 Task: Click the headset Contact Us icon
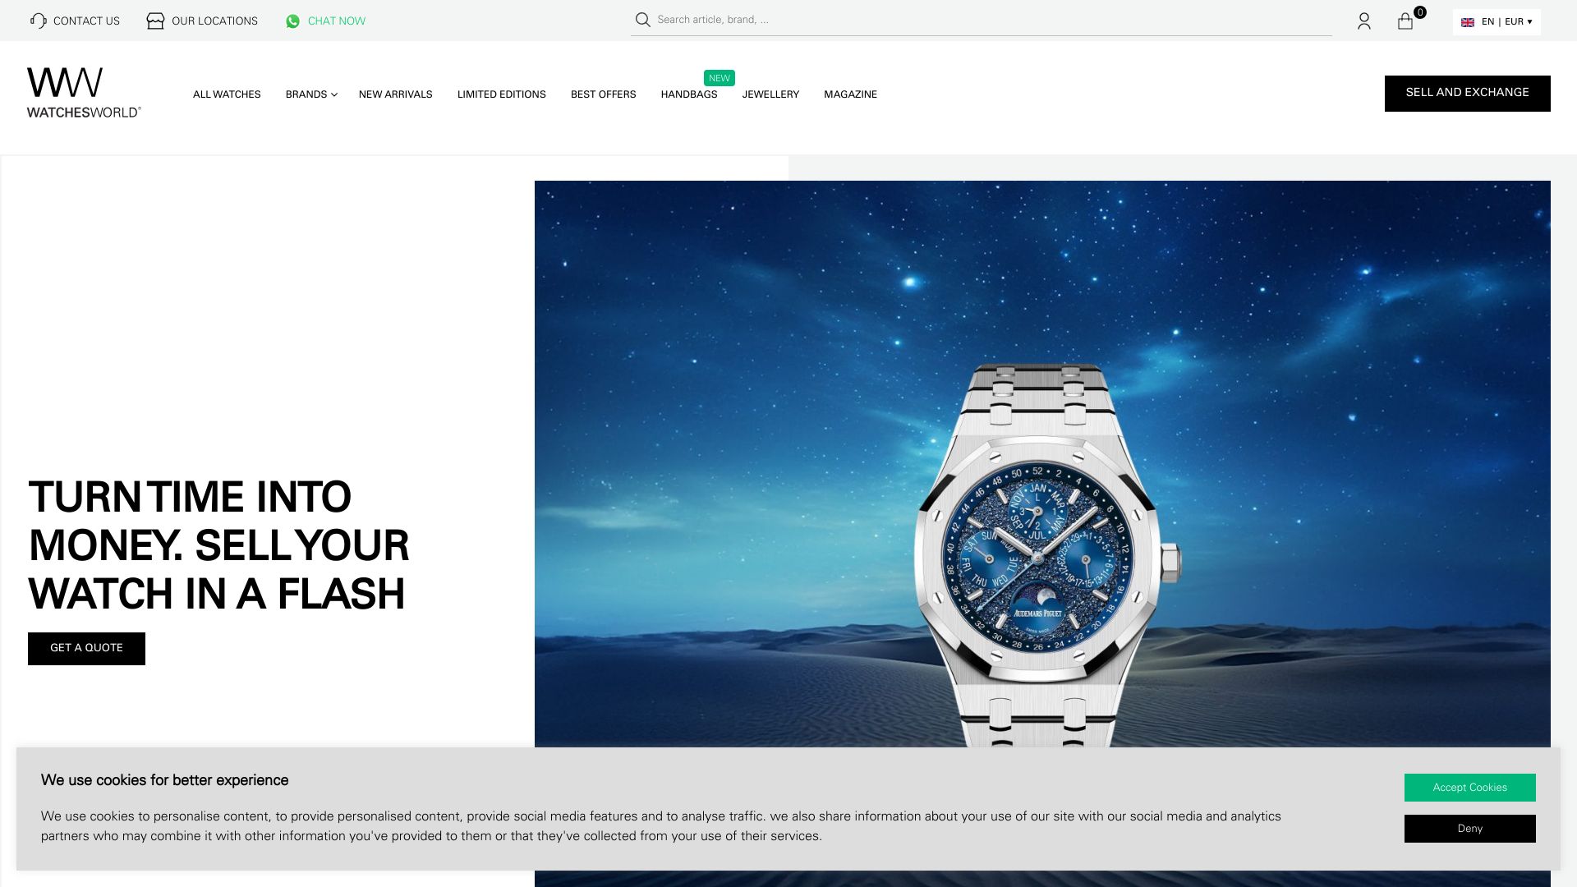pyautogui.click(x=38, y=21)
